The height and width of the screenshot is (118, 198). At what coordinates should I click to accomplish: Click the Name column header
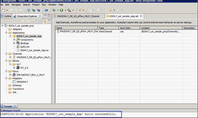point(76,28)
